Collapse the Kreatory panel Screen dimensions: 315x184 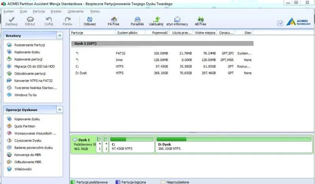(x=60, y=35)
